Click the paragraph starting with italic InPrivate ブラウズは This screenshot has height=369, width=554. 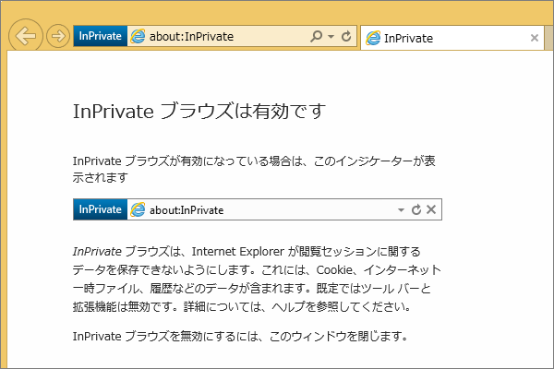point(257,279)
